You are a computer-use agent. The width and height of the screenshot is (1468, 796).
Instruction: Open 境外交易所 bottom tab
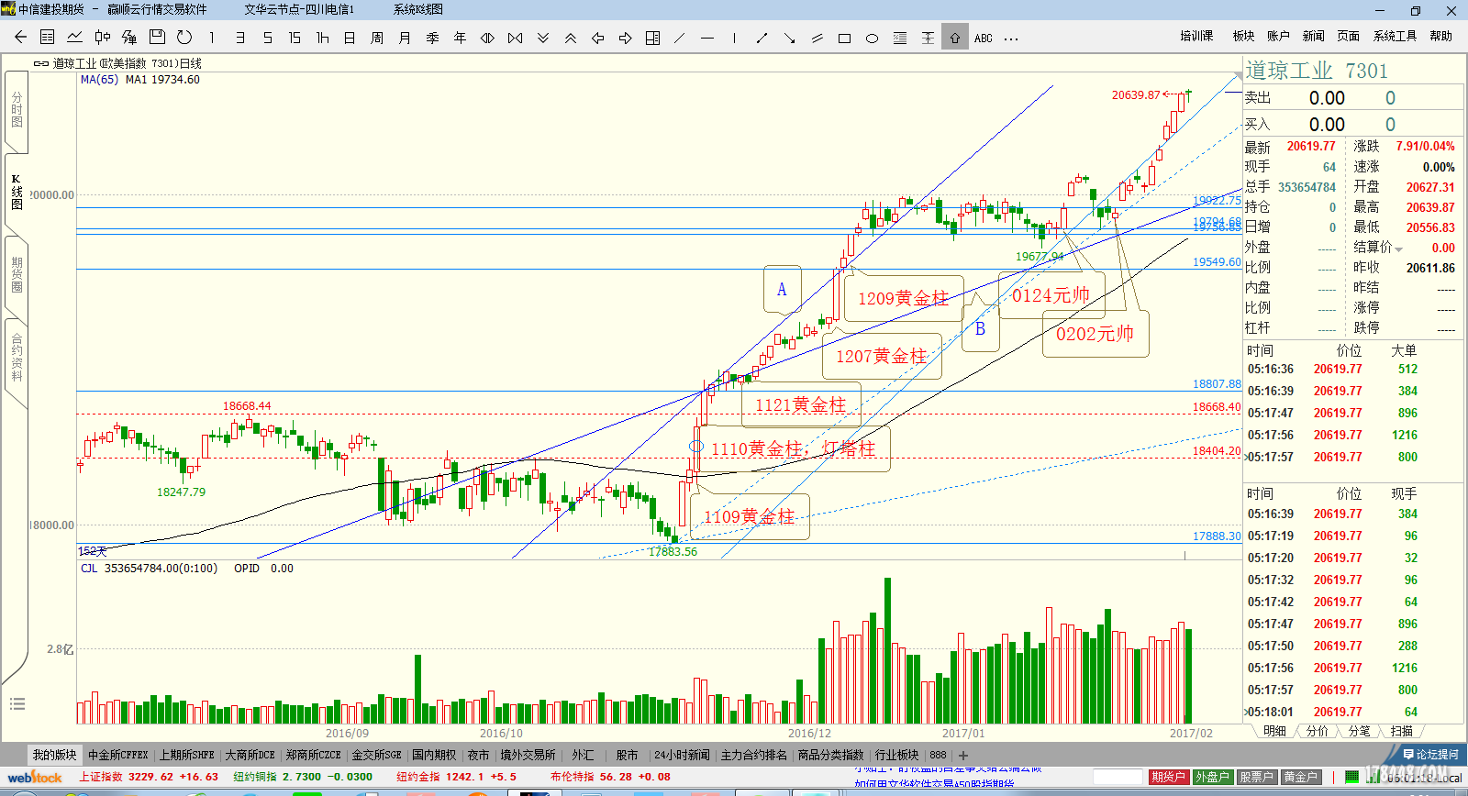528,755
